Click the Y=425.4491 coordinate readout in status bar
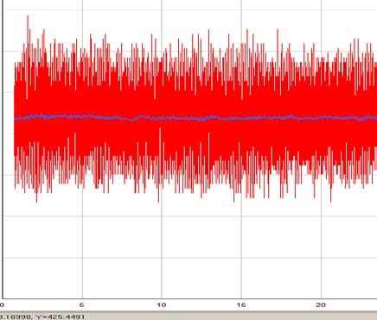 point(60,317)
